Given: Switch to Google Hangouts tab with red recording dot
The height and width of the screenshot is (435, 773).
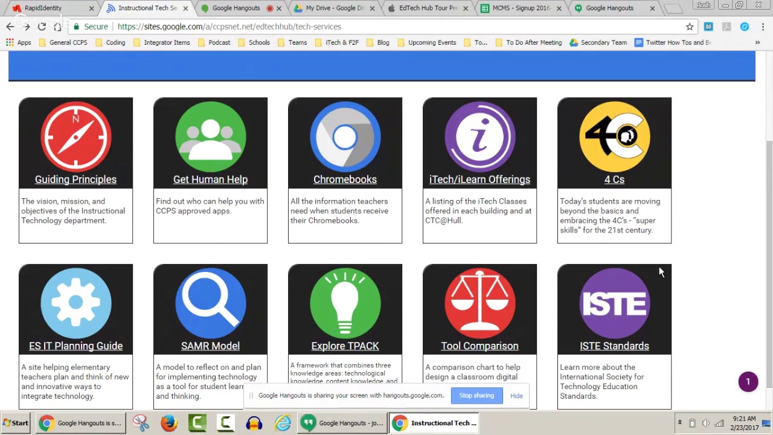Looking at the screenshot, I should [242, 8].
